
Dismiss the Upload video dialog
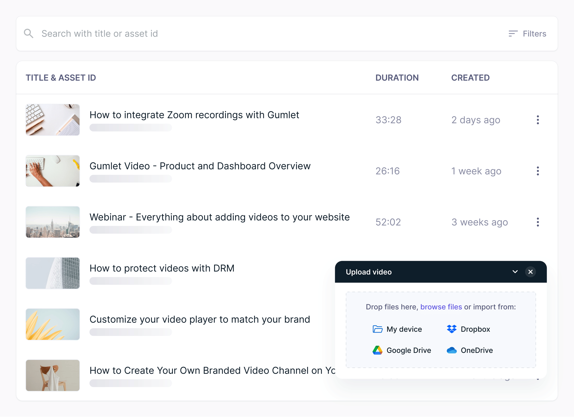click(531, 272)
